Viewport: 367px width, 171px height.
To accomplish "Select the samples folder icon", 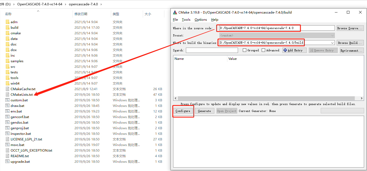I will pyautogui.click(x=7, y=61).
